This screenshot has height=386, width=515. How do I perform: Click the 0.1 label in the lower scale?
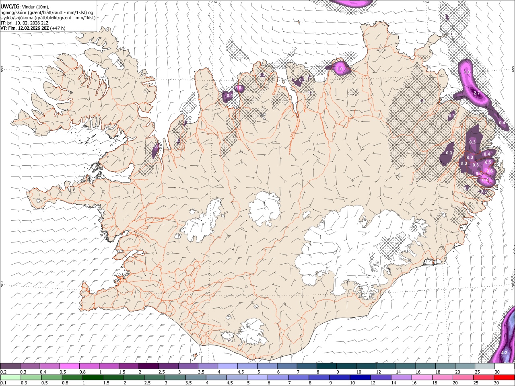(3, 383)
